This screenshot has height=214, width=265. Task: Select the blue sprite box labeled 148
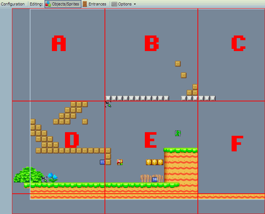click(x=155, y=180)
